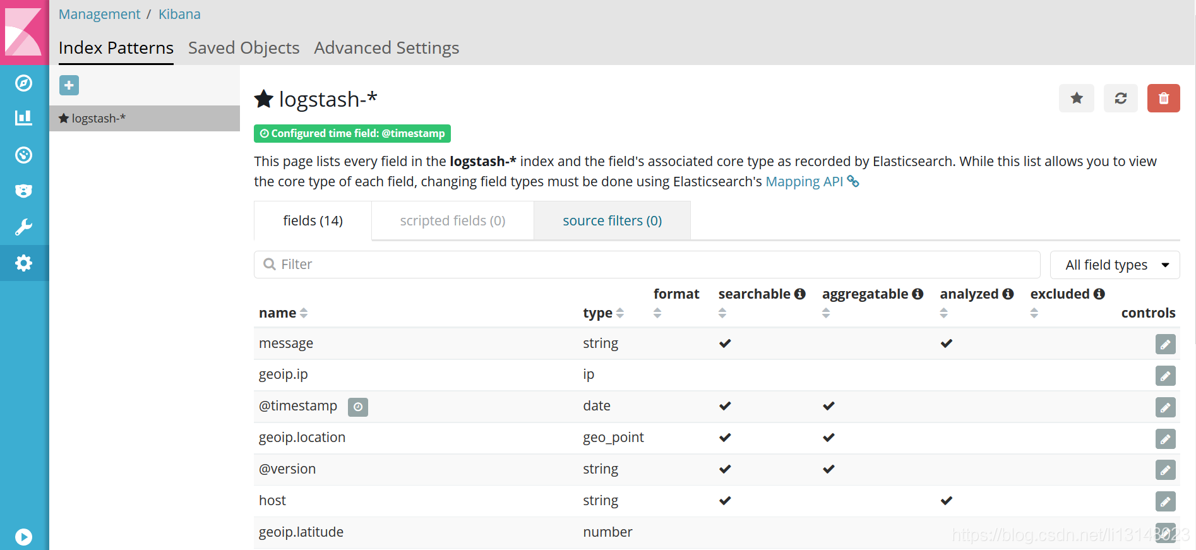Image resolution: width=1196 pixels, height=550 pixels.
Task: Edit the geoip.location field pencil icon
Action: [1166, 439]
